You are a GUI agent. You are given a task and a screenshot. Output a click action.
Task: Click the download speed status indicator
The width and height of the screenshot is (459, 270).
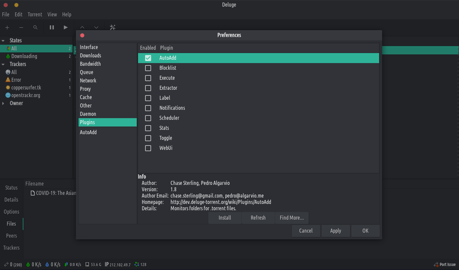(x=33, y=264)
